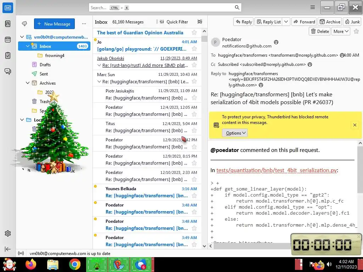The height and width of the screenshot is (272, 363).
Task: Click the search magnifier icon
Action: (x=237, y=7)
